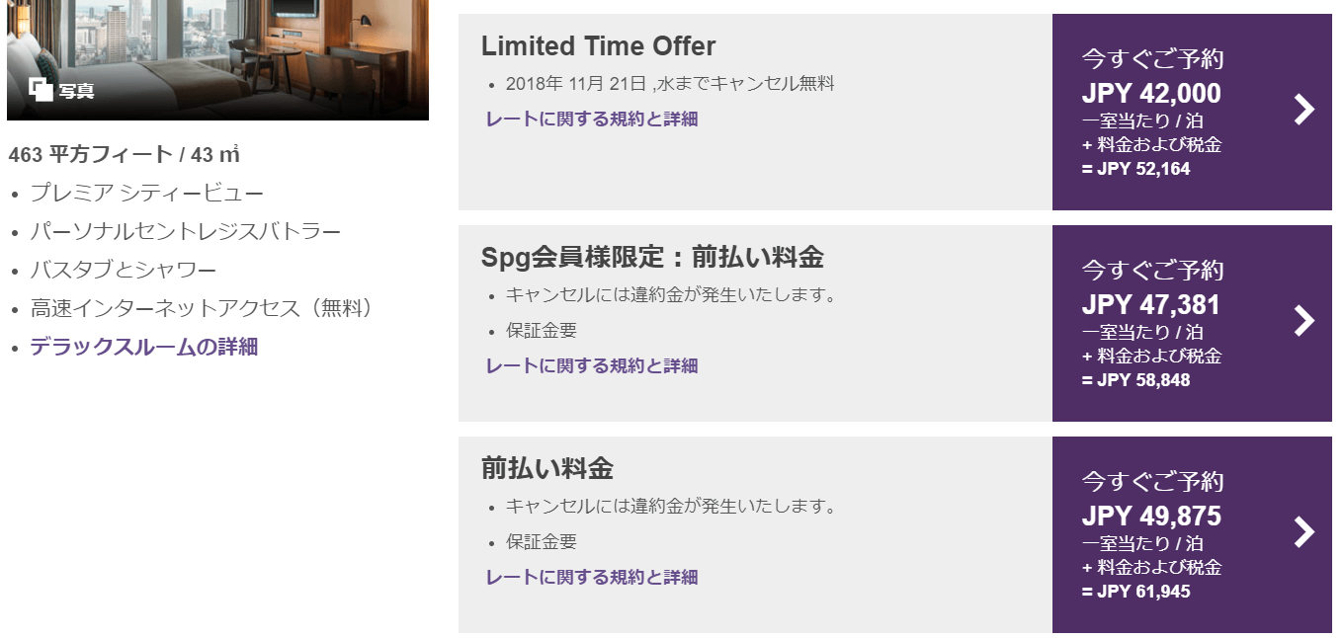The width and height of the screenshot is (1344, 638).
Task: Select the bottom 前払い料金 rate heading
Action: coord(546,468)
